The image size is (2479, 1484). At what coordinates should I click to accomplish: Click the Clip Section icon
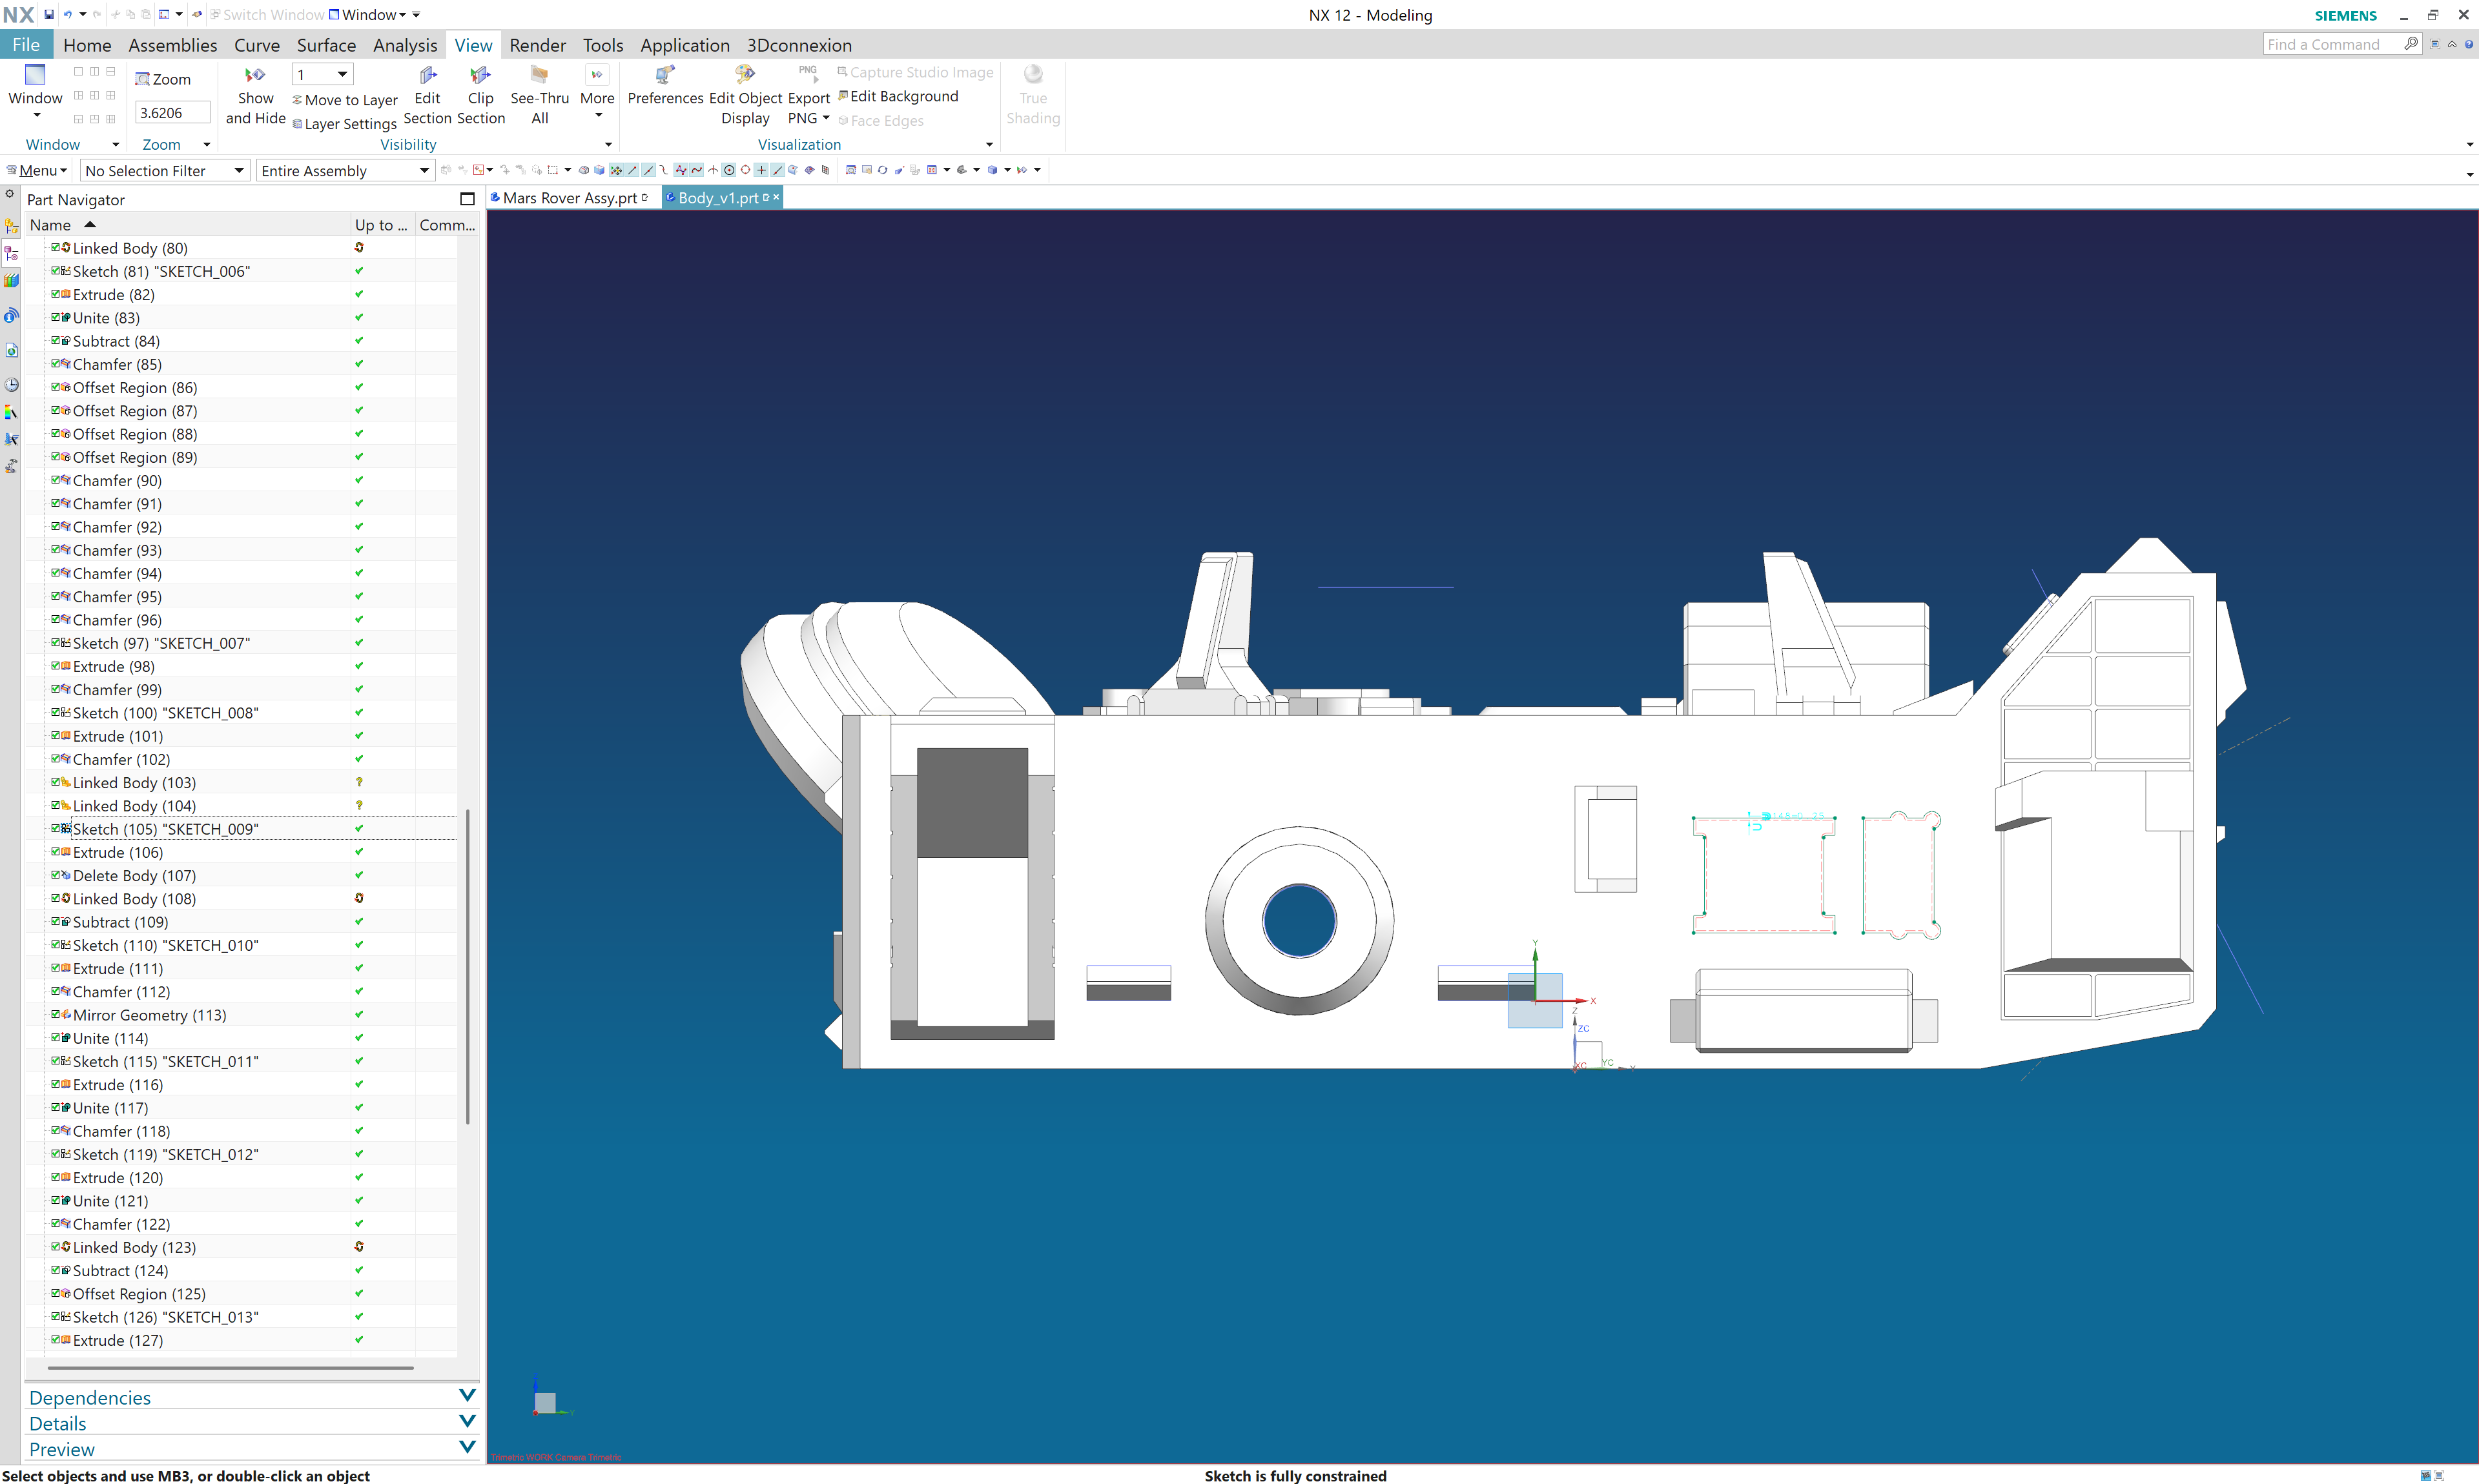pos(480,76)
